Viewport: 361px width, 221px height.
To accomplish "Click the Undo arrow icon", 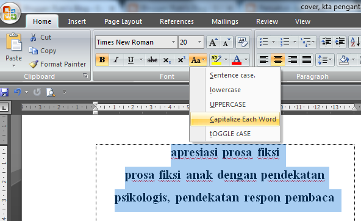I will coord(18,92).
